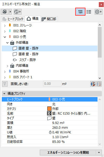Click the cyan color chip of 002 階段

[x=10, y=31]
